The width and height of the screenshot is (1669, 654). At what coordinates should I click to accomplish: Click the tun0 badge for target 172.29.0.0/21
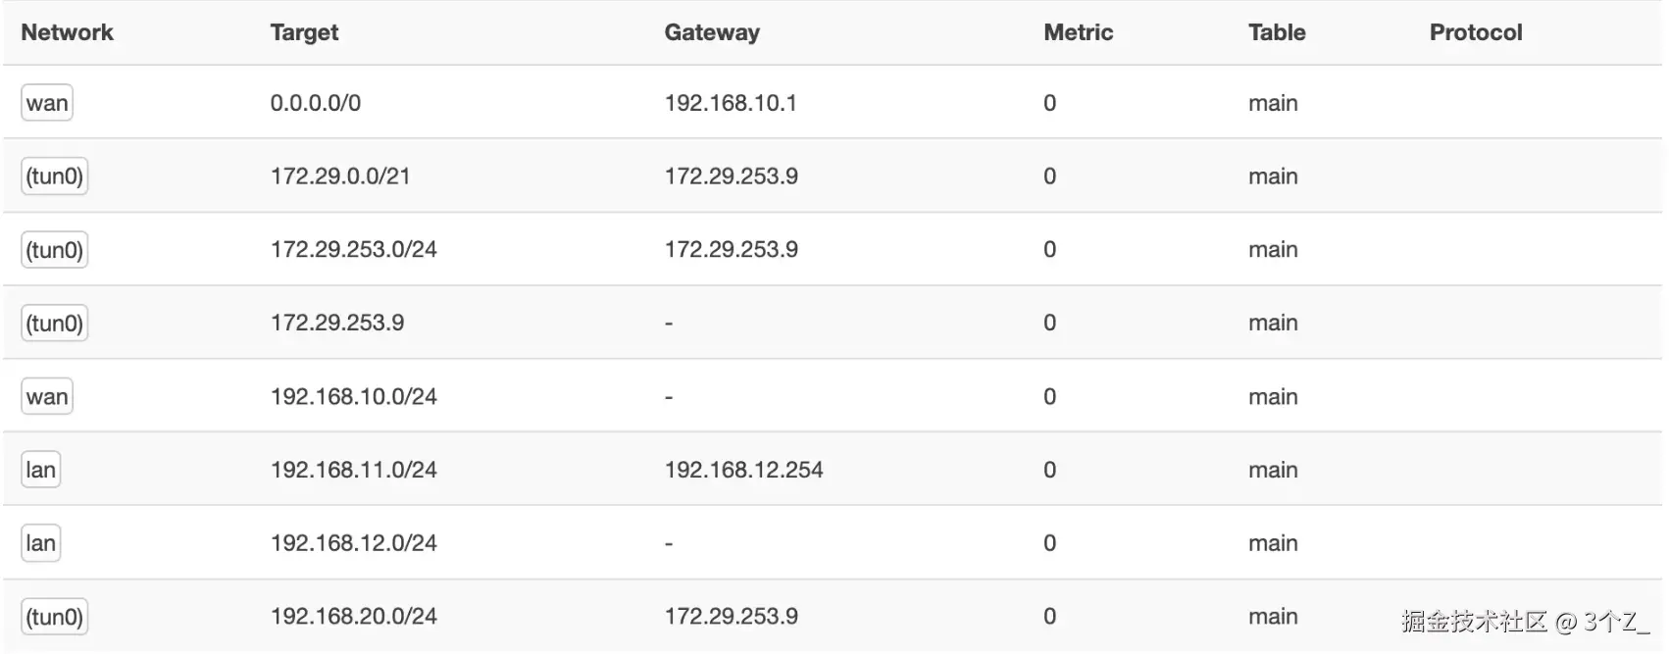click(x=55, y=176)
